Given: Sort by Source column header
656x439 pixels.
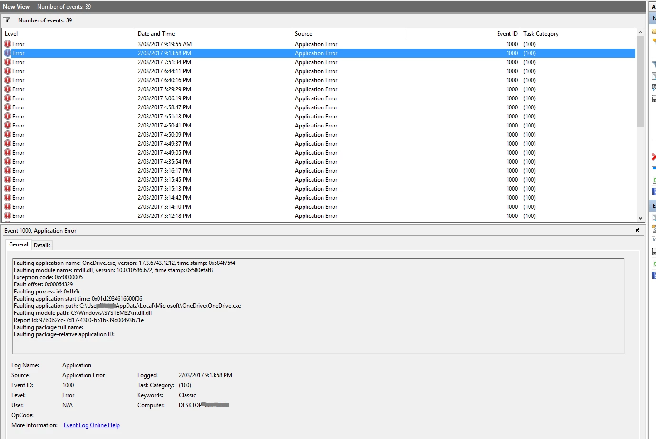Looking at the screenshot, I should (349, 34).
